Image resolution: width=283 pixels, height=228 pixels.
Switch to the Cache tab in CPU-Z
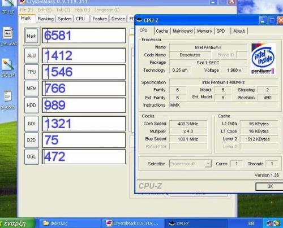coord(162,31)
